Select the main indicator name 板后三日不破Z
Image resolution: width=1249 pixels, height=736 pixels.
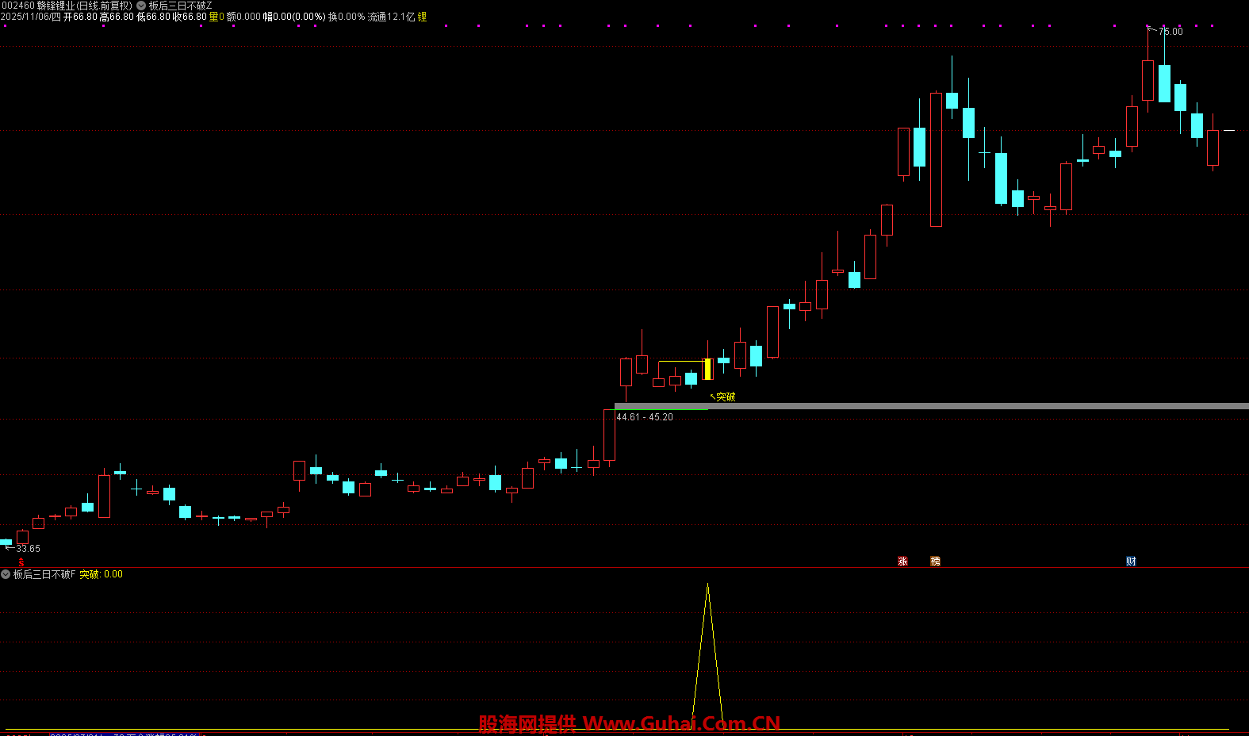point(181,6)
